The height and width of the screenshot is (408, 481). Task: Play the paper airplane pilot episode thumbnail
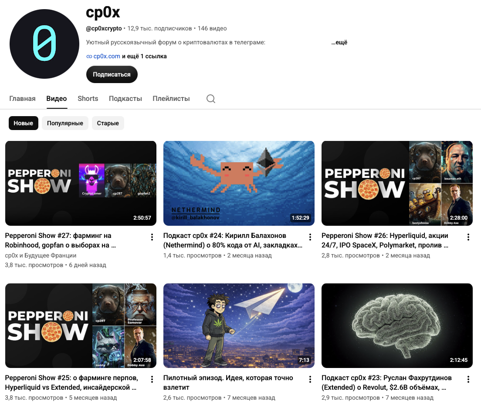click(239, 326)
